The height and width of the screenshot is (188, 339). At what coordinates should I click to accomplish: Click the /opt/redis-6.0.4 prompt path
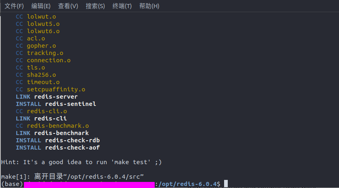point(188,184)
